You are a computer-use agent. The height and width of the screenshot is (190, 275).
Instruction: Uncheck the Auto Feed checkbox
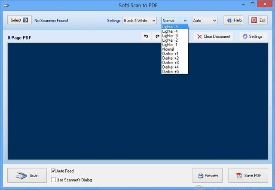click(x=53, y=171)
